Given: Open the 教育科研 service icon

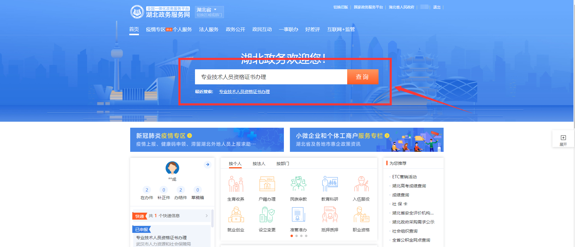Looking at the screenshot, I should tap(330, 184).
